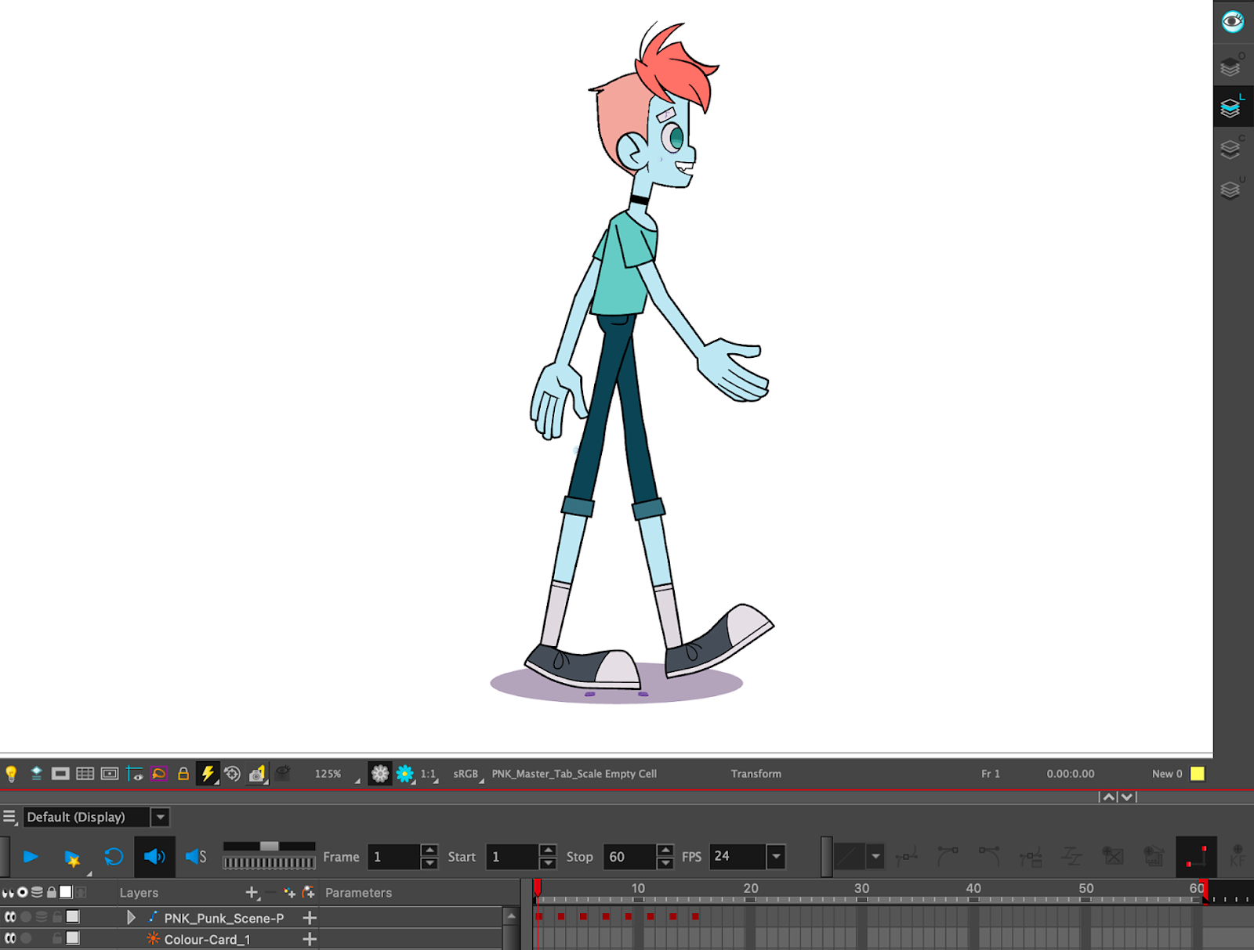Image resolution: width=1254 pixels, height=950 pixels.
Task: Toggle the grid overlay icon
Action: tap(85, 774)
